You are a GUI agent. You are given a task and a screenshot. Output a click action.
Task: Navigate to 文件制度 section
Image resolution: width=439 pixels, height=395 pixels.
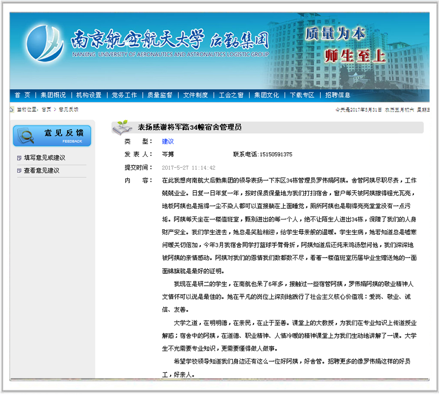tap(195, 95)
